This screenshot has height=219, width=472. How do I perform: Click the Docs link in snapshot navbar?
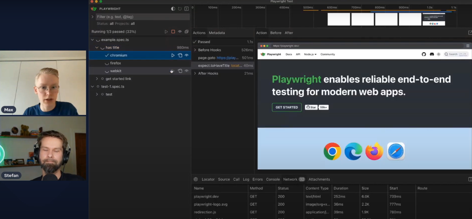pyautogui.click(x=289, y=54)
